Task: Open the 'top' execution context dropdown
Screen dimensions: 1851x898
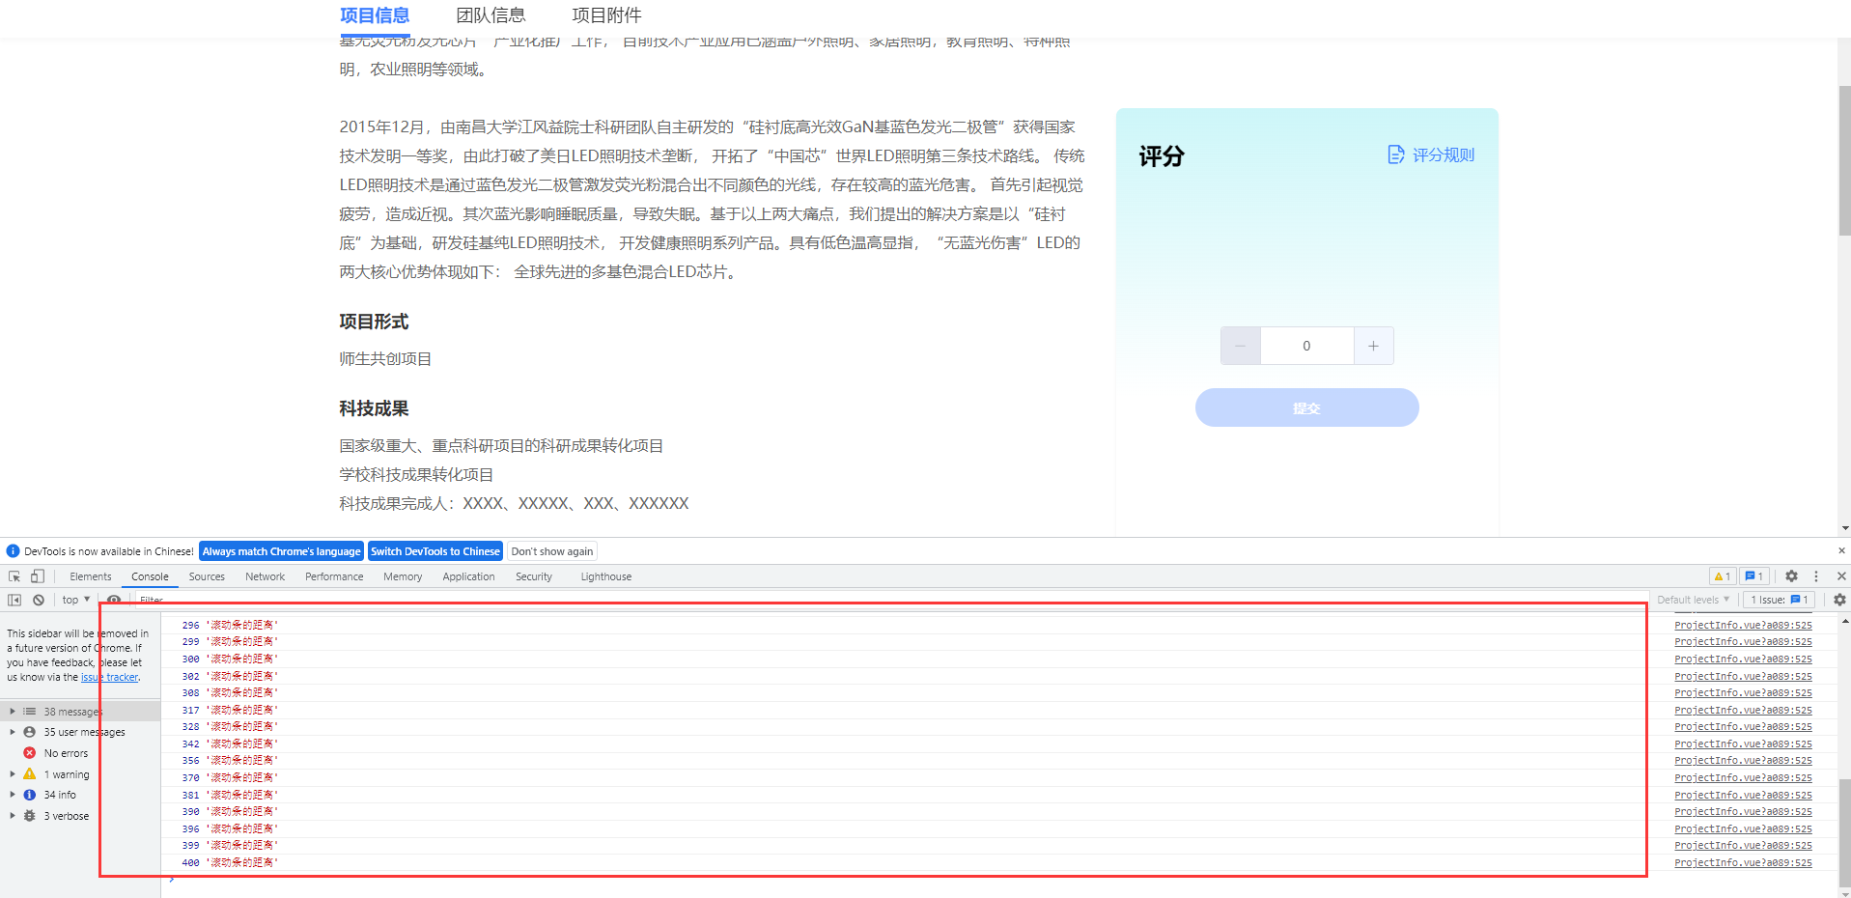Action: 74,600
